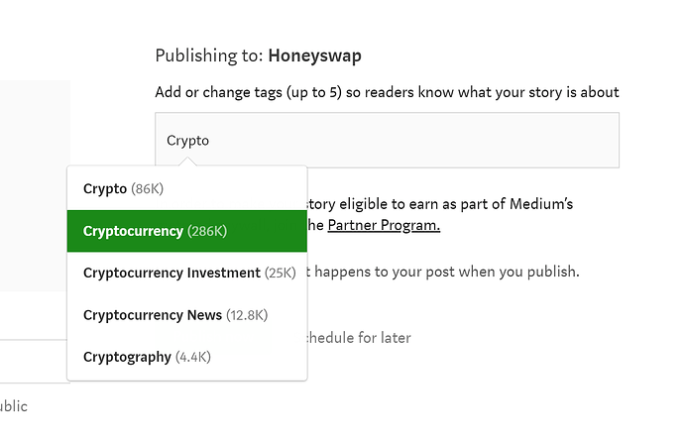Screen dimensions: 684x440
Task: Click the (12.8K) count on Cryptocurrency News
Action: point(247,315)
